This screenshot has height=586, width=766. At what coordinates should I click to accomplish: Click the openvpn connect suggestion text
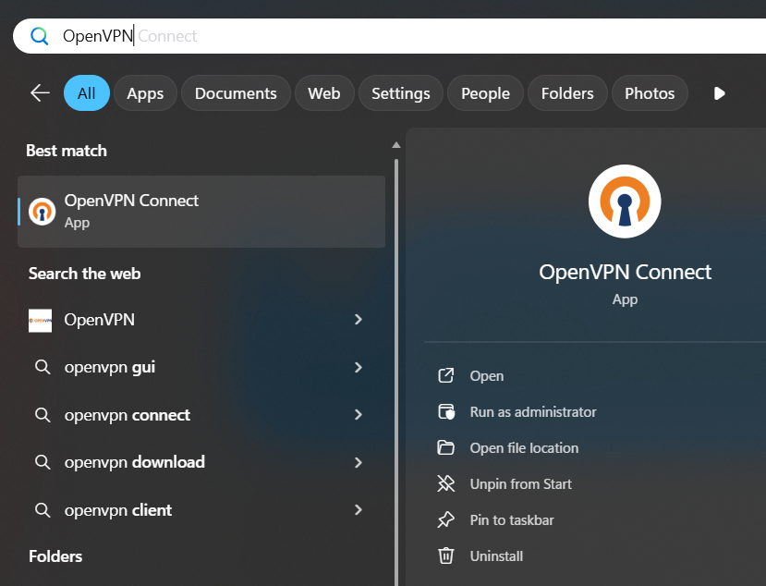pyautogui.click(x=127, y=415)
